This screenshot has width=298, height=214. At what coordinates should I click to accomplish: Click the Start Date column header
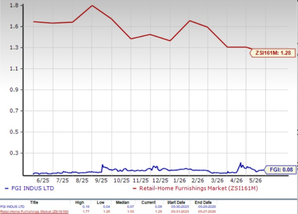[176, 202]
